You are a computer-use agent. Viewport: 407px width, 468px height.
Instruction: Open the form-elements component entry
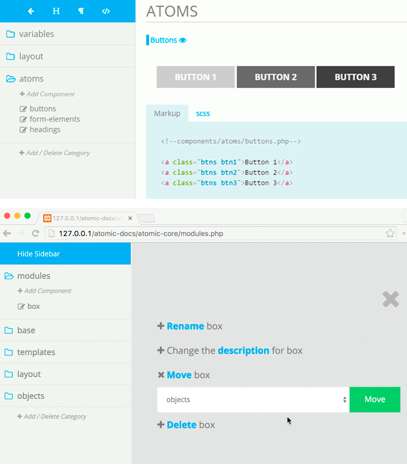coord(54,119)
